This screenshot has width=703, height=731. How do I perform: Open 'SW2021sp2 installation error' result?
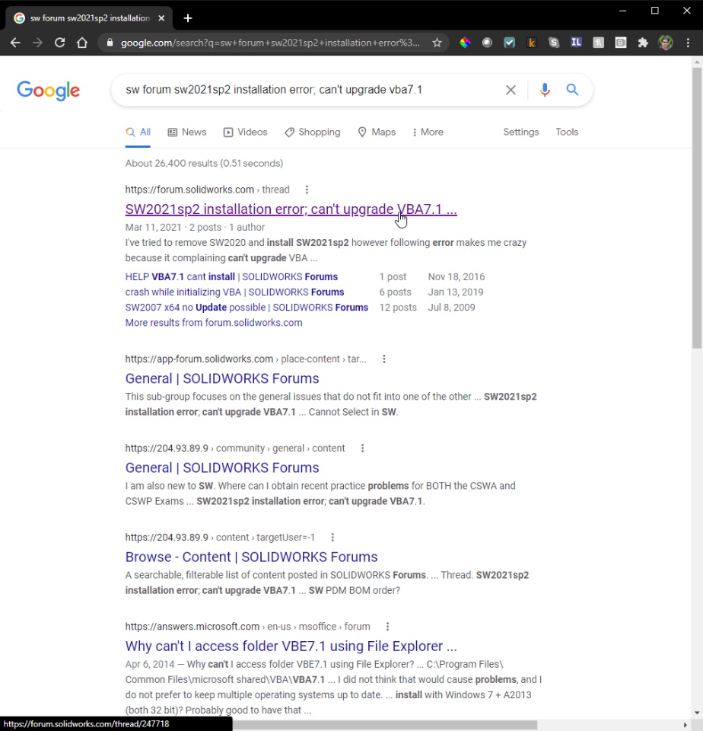pyautogui.click(x=291, y=209)
